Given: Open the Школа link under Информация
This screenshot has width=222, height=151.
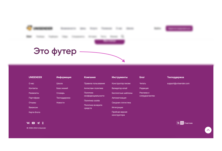Looking at the screenshot, I should (59, 83).
